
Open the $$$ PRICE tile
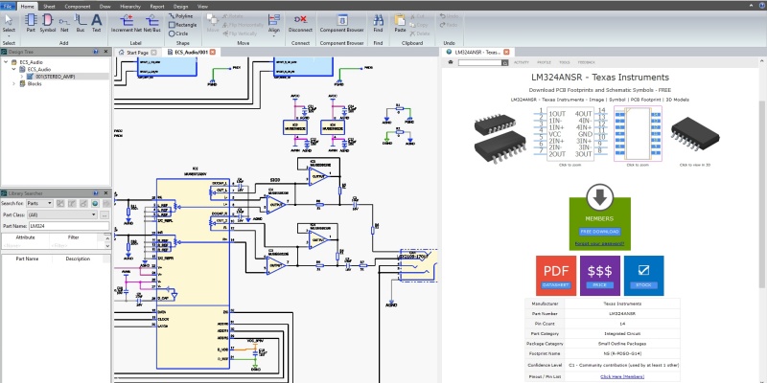coord(600,276)
